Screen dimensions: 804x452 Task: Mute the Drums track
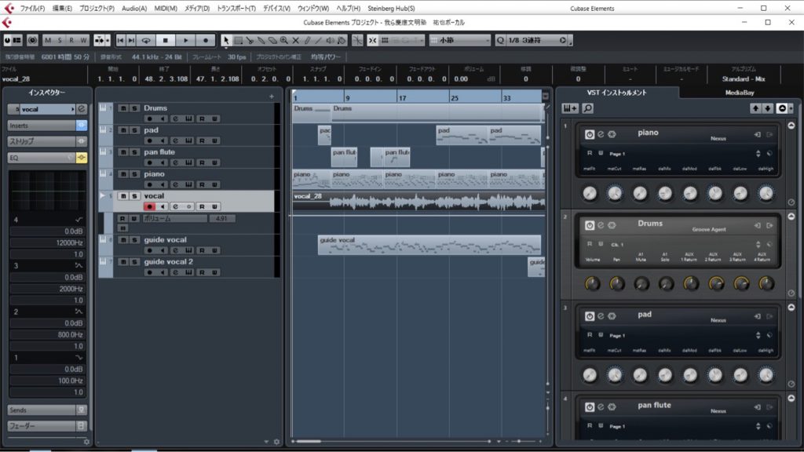tap(122, 108)
